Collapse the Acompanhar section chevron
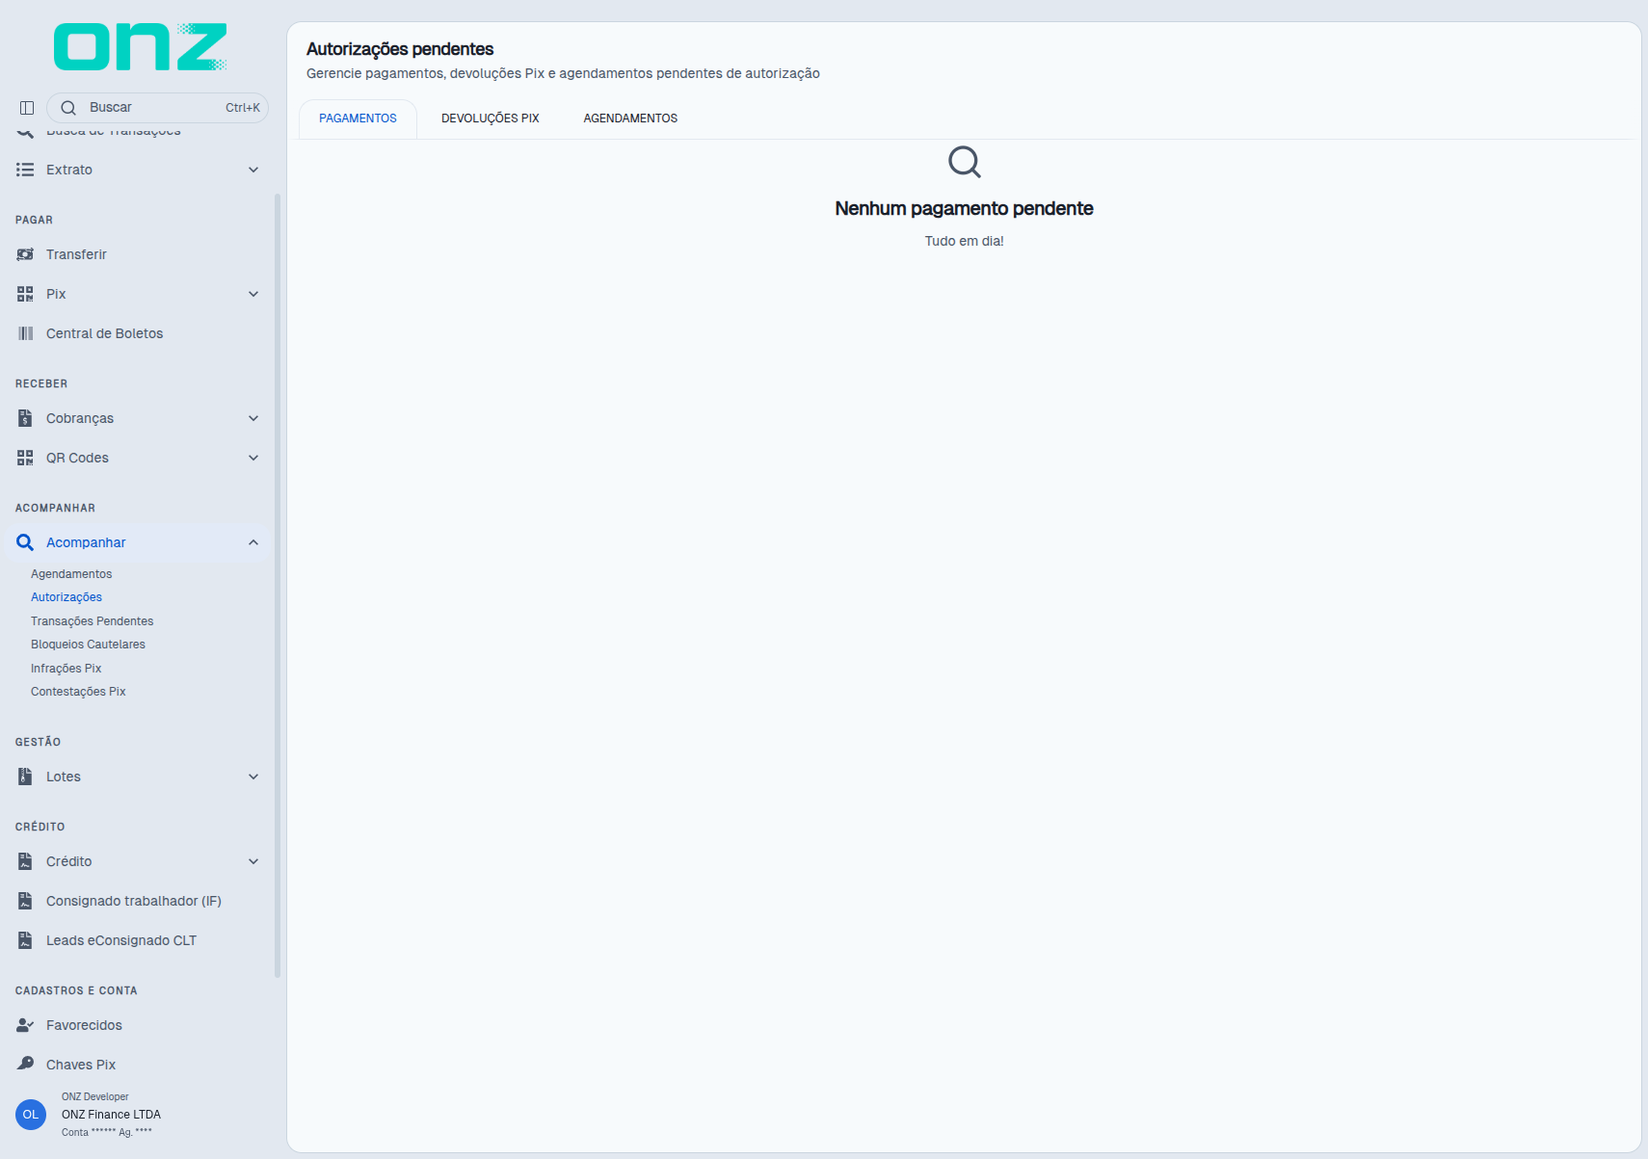This screenshot has height=1159, width=1648. click(253, 542)
